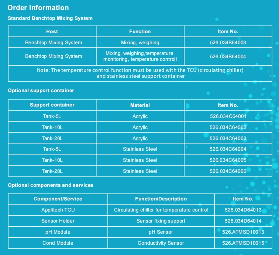Click the Optional support container heading
Viewport: 279px width, 255px height.
coord(41,90)
